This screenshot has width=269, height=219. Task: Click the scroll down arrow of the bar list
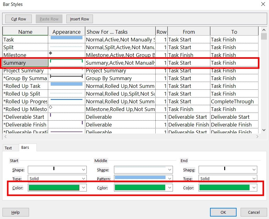[x=264, y=130]
